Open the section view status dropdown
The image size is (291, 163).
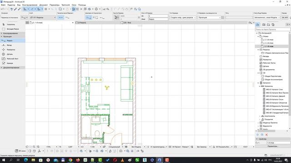click(x=267, y=17)
